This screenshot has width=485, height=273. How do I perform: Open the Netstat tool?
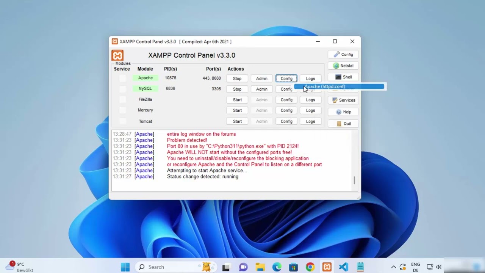(x=343, y=66)
